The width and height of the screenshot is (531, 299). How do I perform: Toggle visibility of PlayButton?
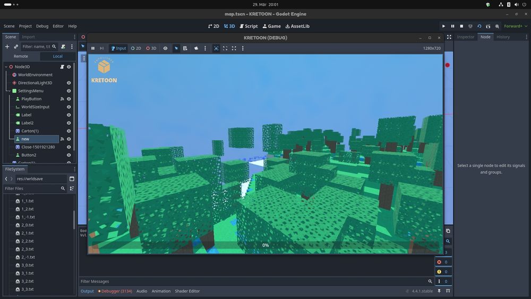[68, 99]
